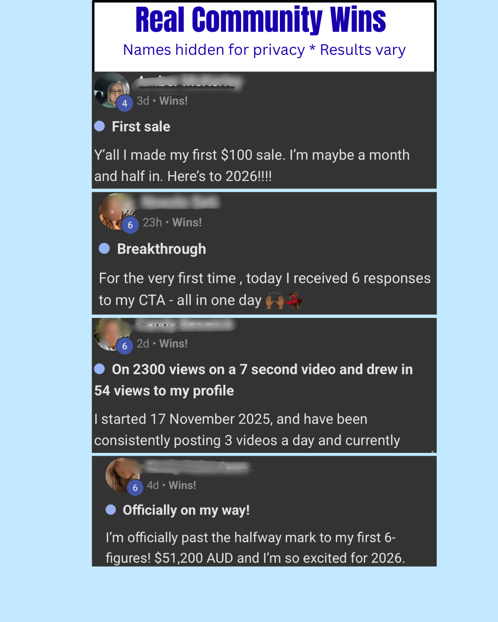This screenshot has width=498, height=622.
Task: Open Wins! category link on 3d post
Action: pyautogui.click(x=173, y=101)
